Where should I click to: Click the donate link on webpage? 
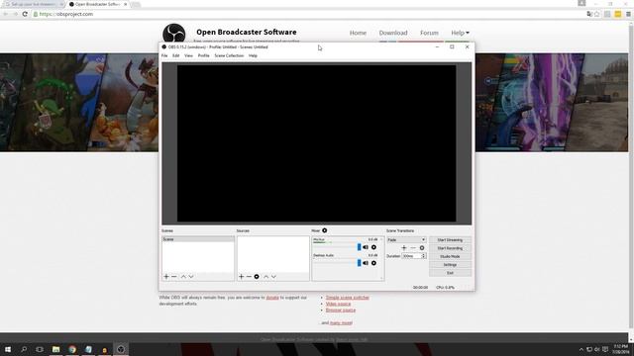(x=272, y=298)
